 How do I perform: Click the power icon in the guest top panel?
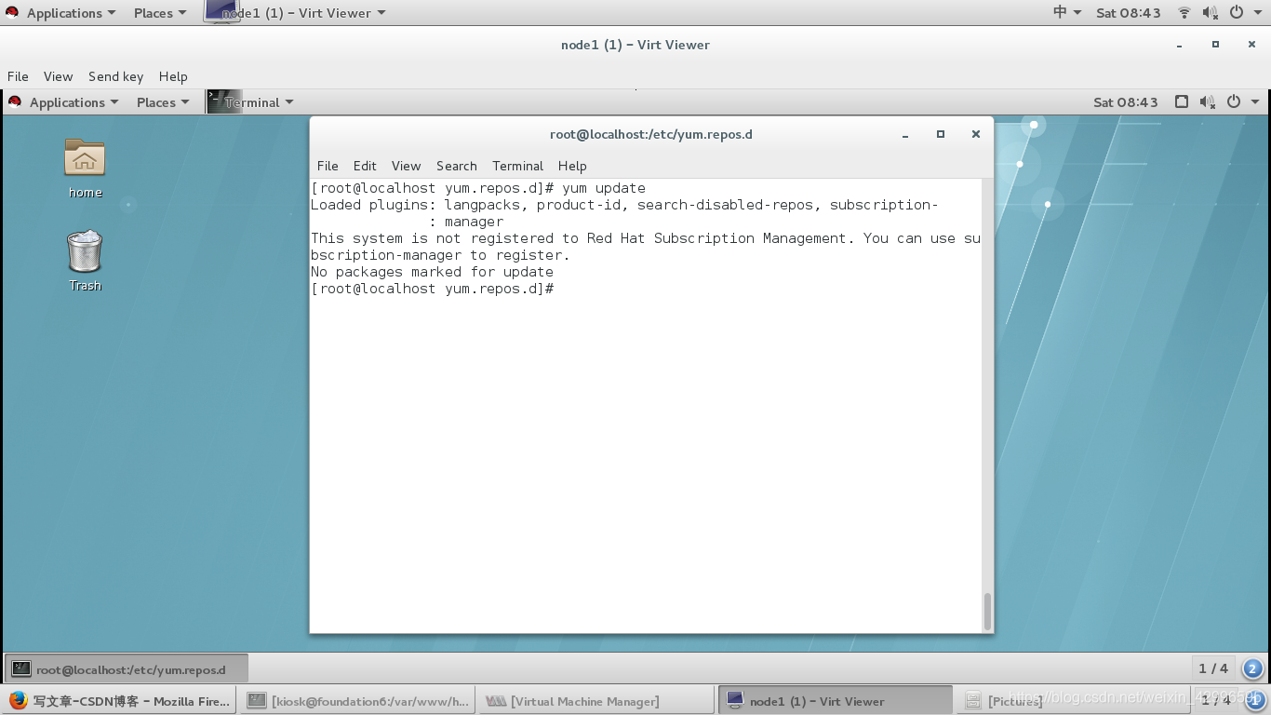click(1236, 102)
